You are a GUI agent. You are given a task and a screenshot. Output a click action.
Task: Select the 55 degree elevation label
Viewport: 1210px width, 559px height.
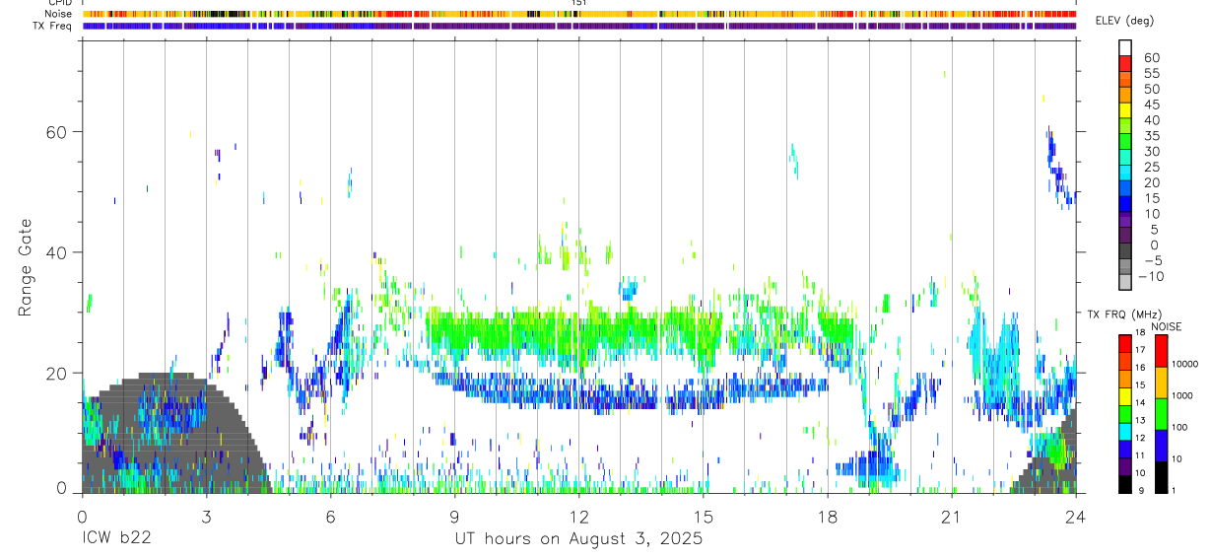pos(1152,73)
